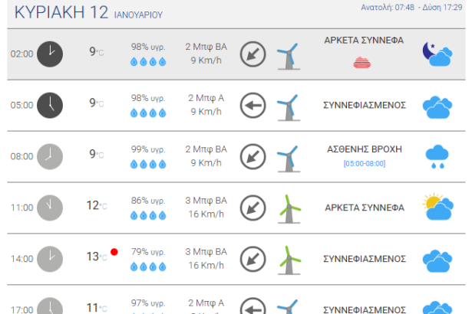Click the moon and cloud icon at 02:00
The image size is (472, 314).
437,54
